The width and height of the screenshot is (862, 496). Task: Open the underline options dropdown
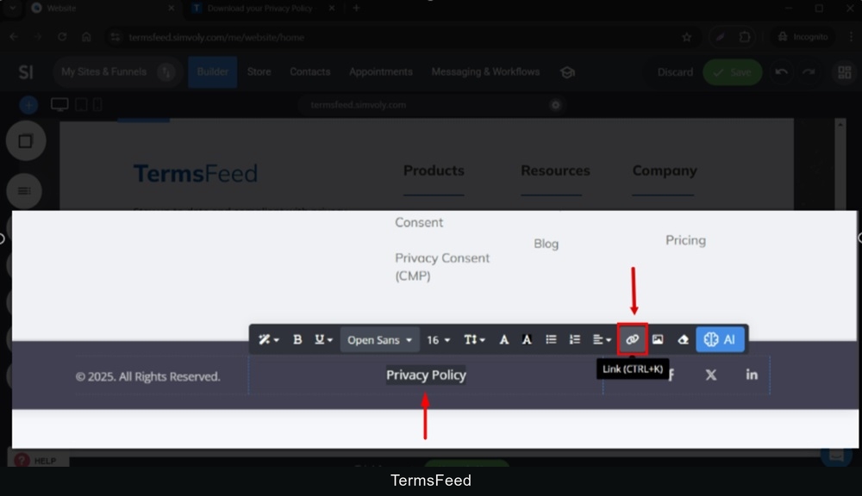323,340
